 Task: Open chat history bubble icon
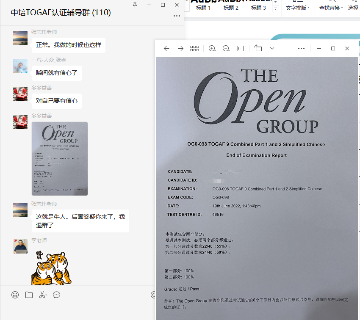click(56, 295)
